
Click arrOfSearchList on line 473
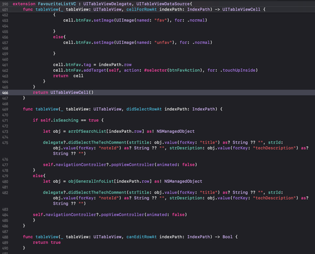tap(87, 131)
